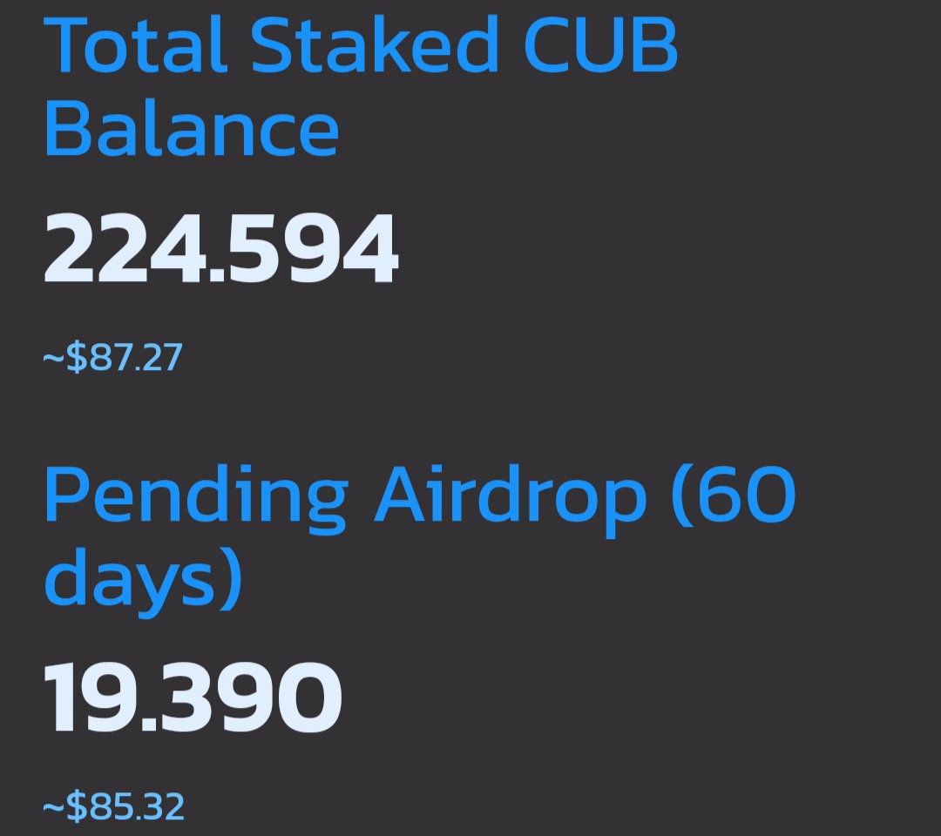Click the leading 224 of the staked balance
The height and width of the screenshot is (836, 941).
coord(126,247)
